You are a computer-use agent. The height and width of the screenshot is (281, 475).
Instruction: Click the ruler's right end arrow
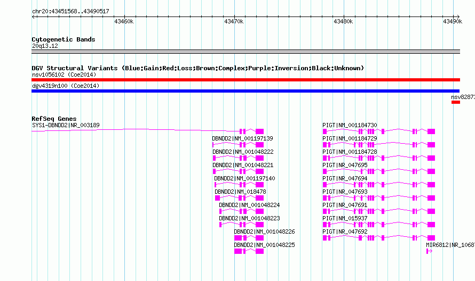click(458, 16)
